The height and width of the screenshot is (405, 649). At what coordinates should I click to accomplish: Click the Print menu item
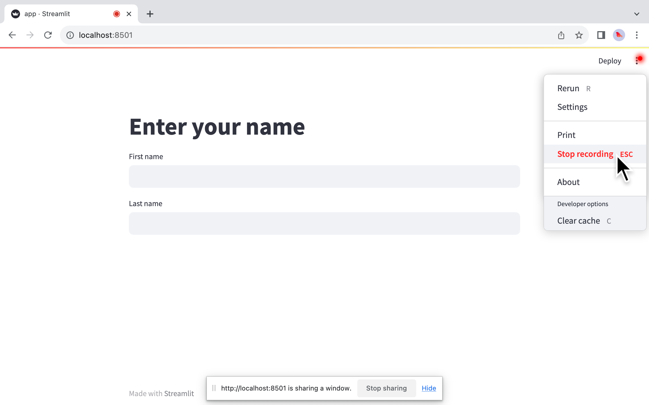[566, 135]
